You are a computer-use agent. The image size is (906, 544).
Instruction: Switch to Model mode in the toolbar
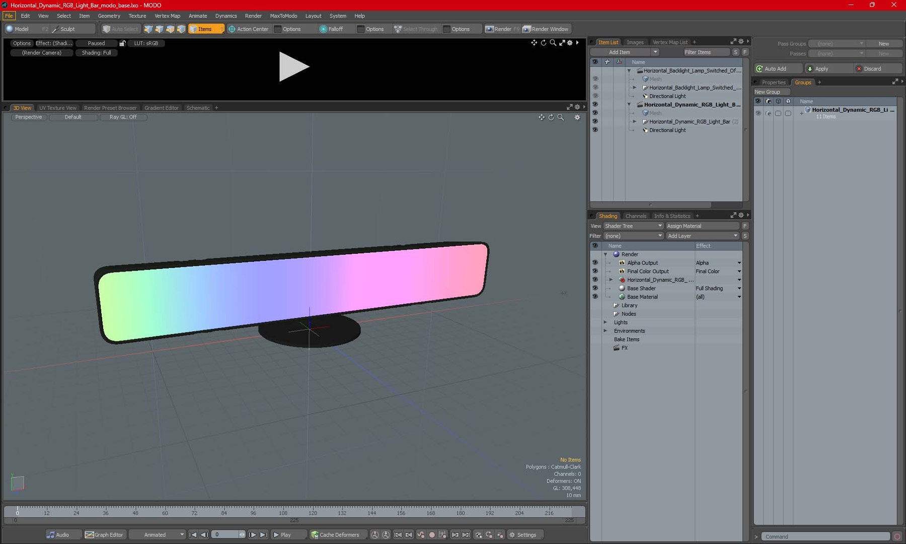[x=21, y=29]
